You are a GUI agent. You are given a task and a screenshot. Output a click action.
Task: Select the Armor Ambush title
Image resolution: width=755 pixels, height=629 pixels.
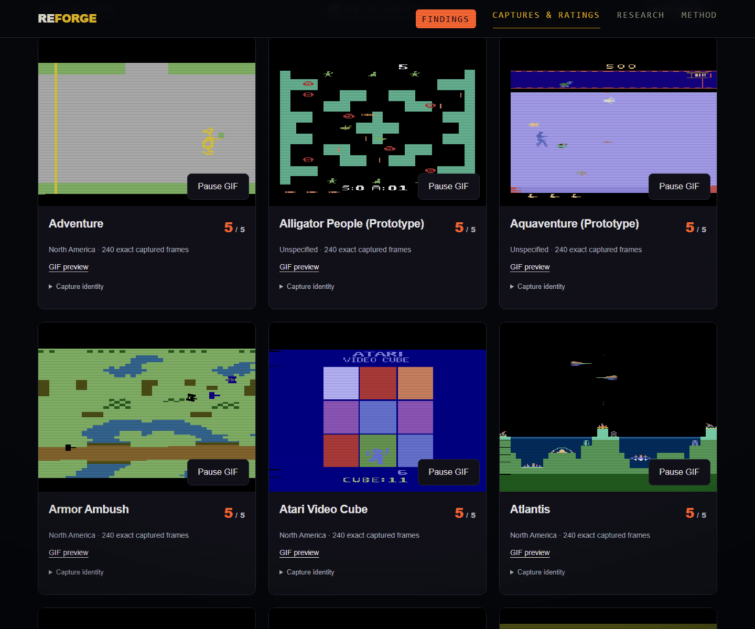[x=89, y=509]
